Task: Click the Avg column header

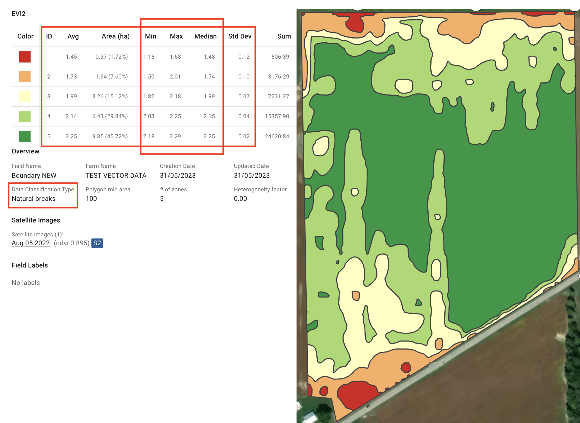Action: pyautogui.click(x=73, y=36)
